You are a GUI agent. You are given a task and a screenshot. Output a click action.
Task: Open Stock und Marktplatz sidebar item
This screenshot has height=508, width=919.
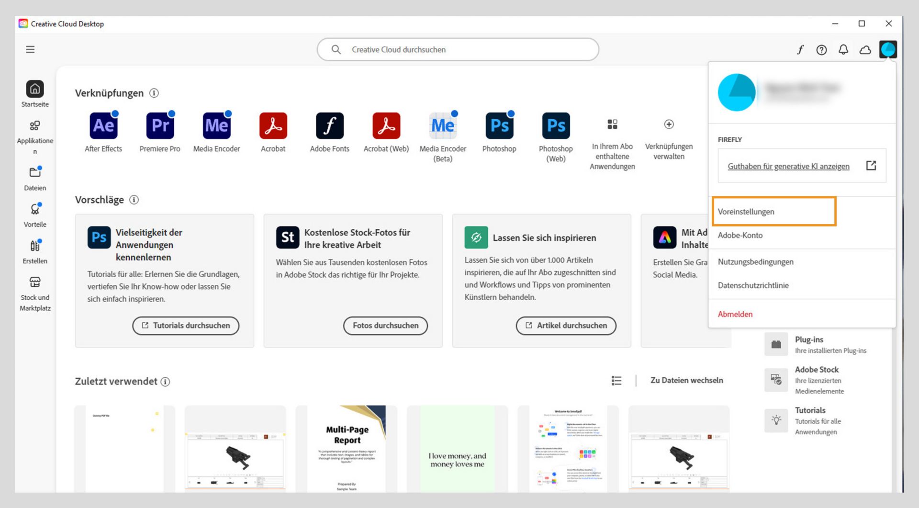coord(35,294)
